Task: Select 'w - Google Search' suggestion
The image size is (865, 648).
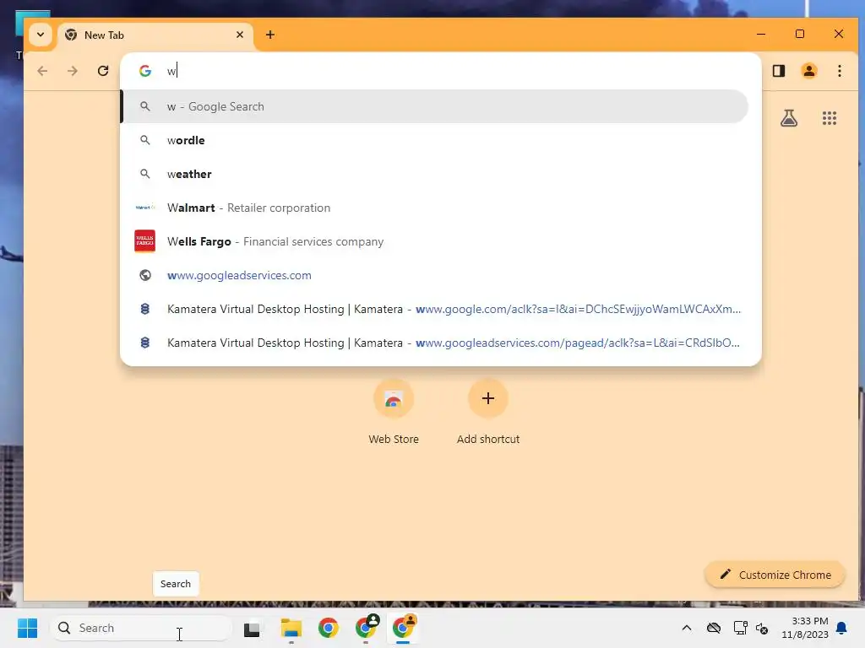Action: click(x=434, y=106)
